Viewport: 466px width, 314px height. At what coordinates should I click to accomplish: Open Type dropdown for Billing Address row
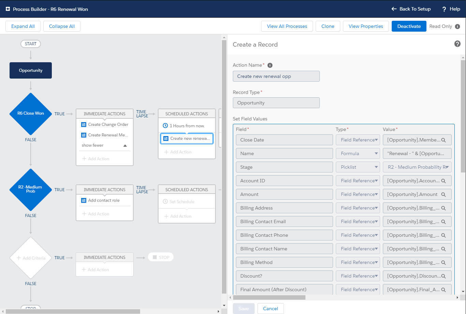pos(358,208)
